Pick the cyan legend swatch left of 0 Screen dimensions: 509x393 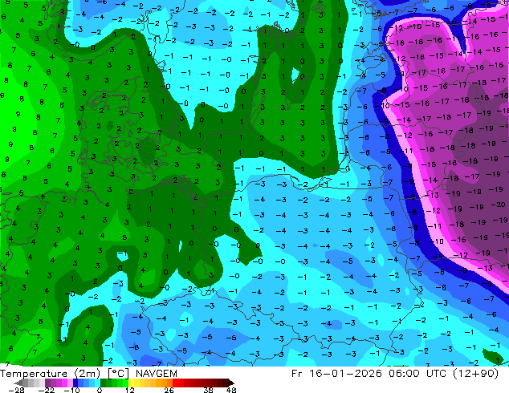coord(97,383)
